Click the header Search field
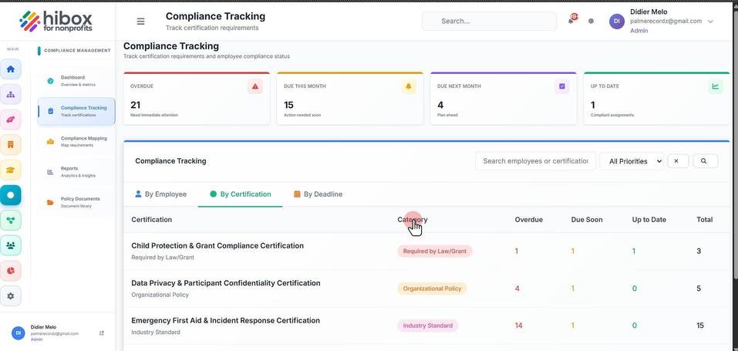This screenshot has height=351, width=738. pyautogui.click(x=489, y=21)
